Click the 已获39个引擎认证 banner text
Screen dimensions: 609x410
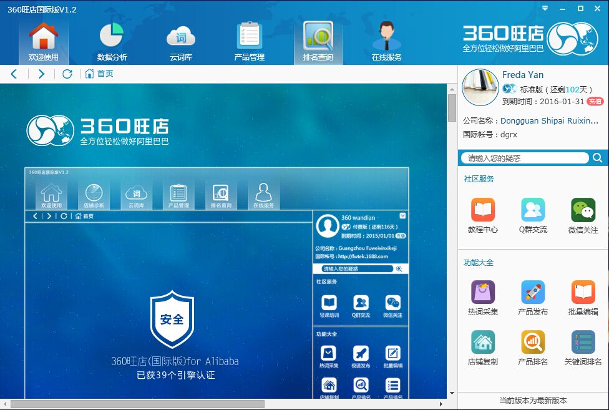[x=175, y=375]
